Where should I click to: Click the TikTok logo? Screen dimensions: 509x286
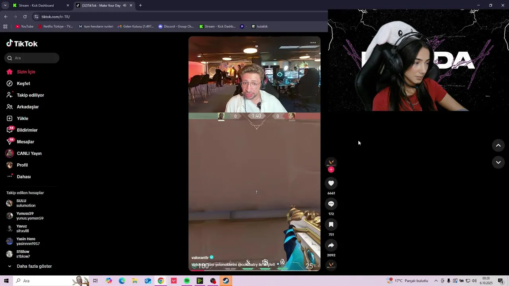point(22,43)
